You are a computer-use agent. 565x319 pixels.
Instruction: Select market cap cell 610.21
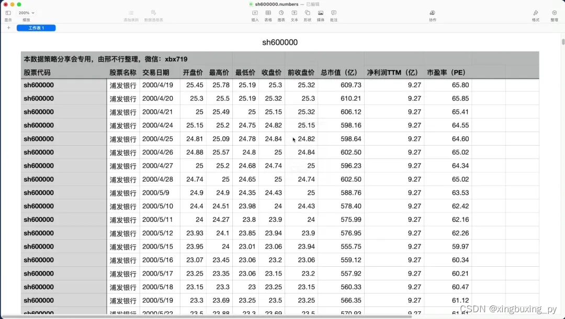tap(341, 99)
